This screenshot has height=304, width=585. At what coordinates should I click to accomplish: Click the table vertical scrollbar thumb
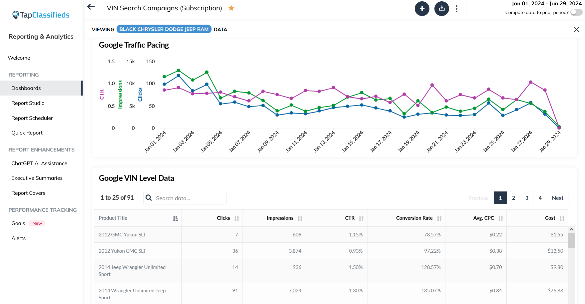571,240
